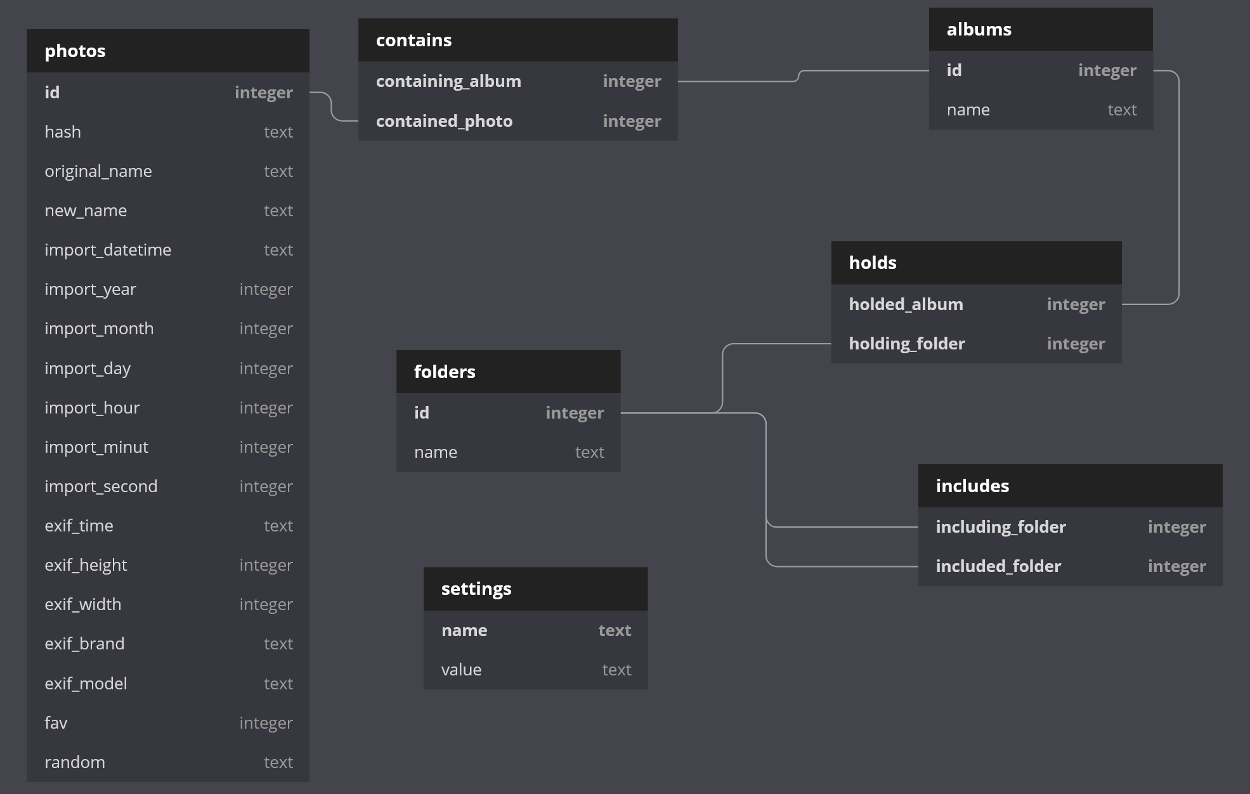The width and height of the screenshot is (1250, 794).
Task: Select the random field in photos
Action: [167, 762]
